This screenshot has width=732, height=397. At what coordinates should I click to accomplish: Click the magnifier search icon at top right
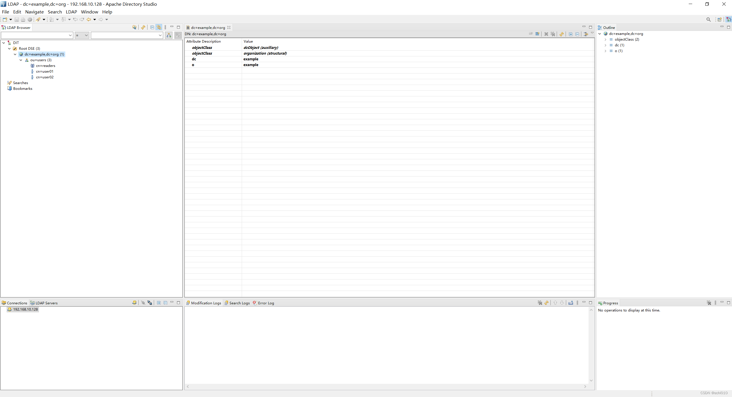tap(708, 19)
